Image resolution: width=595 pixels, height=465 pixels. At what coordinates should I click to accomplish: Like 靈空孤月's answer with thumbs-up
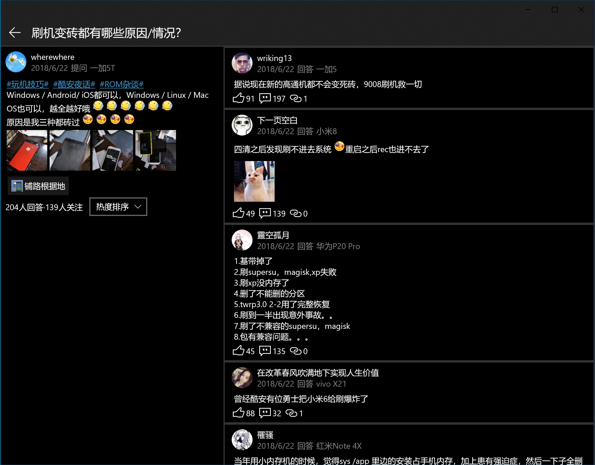(238, 351)
